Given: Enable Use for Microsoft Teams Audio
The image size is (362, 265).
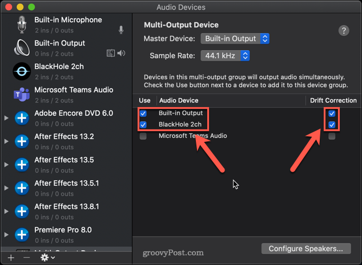Looking at the screenshot, I should tap(143, 136).
